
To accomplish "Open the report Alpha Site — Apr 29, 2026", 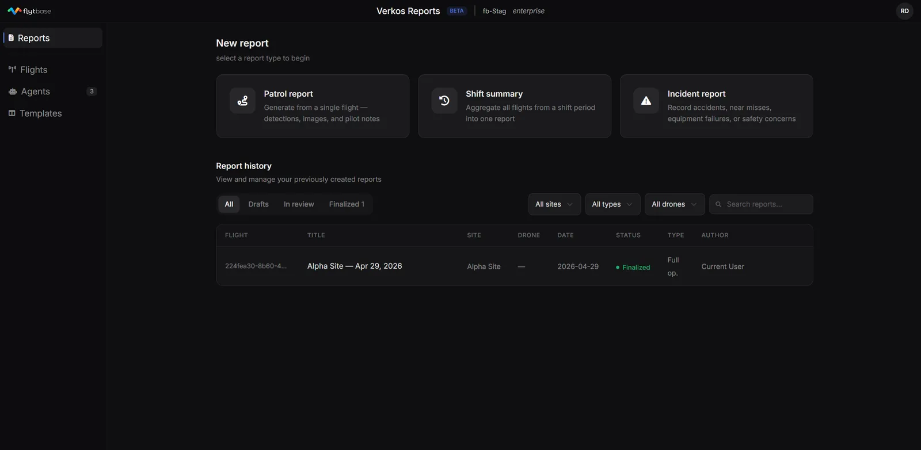I will click(x=355, y=266).
